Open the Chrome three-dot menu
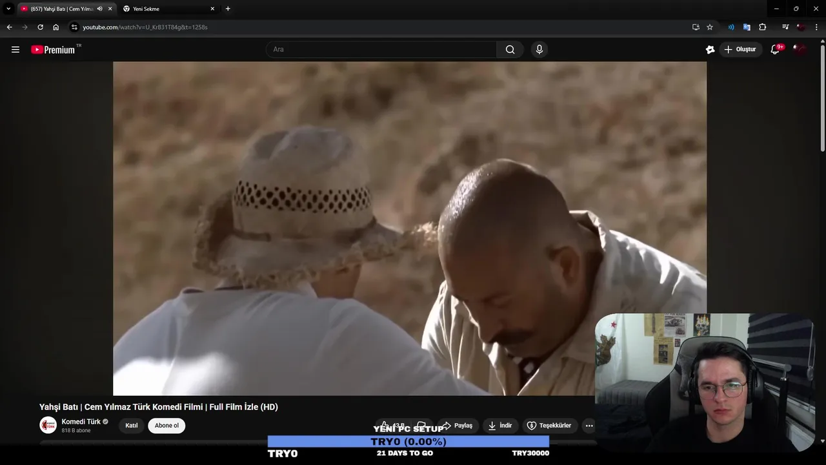Screen dimensions: 826x465 click(816, 27)
